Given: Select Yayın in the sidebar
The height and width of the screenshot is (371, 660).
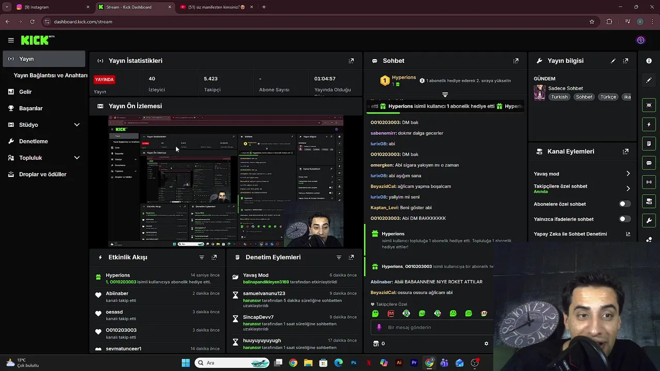Looking at the screenshot, I should point(44,59).
